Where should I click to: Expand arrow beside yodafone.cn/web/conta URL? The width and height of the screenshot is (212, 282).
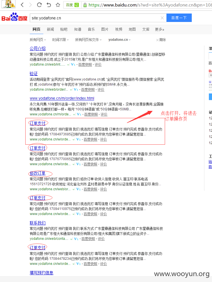71,239
